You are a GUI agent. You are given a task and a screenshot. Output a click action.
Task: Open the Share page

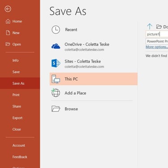point(17,106)
